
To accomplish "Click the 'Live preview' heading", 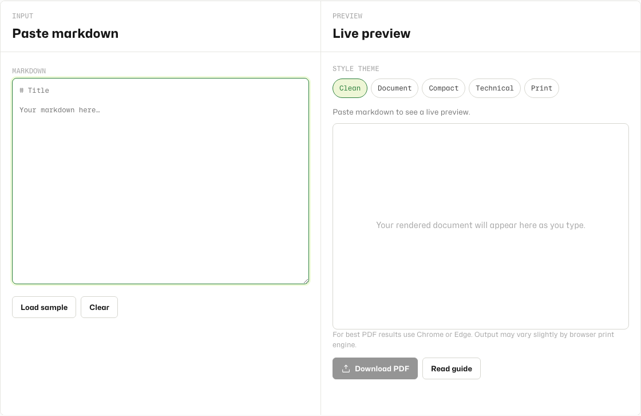I will (x=371, y=34).
